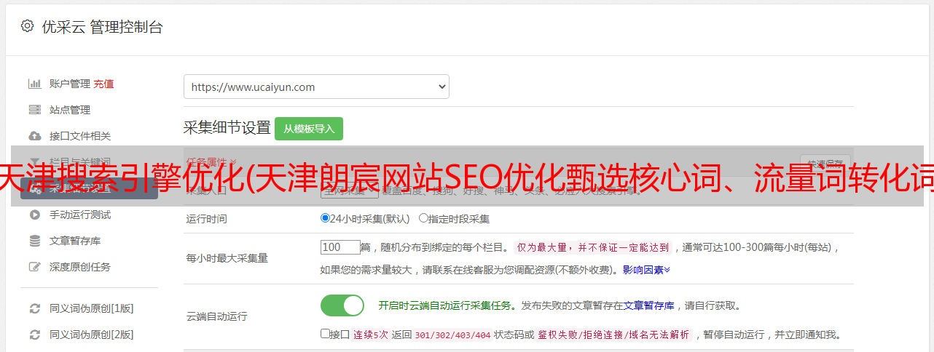Tick the 接口 checkbox for pausing auto-run
934x352 pixels.
pos(325,334)
